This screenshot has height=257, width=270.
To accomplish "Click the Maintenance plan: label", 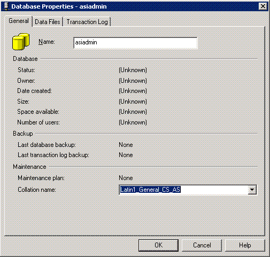I will point(41,178).
